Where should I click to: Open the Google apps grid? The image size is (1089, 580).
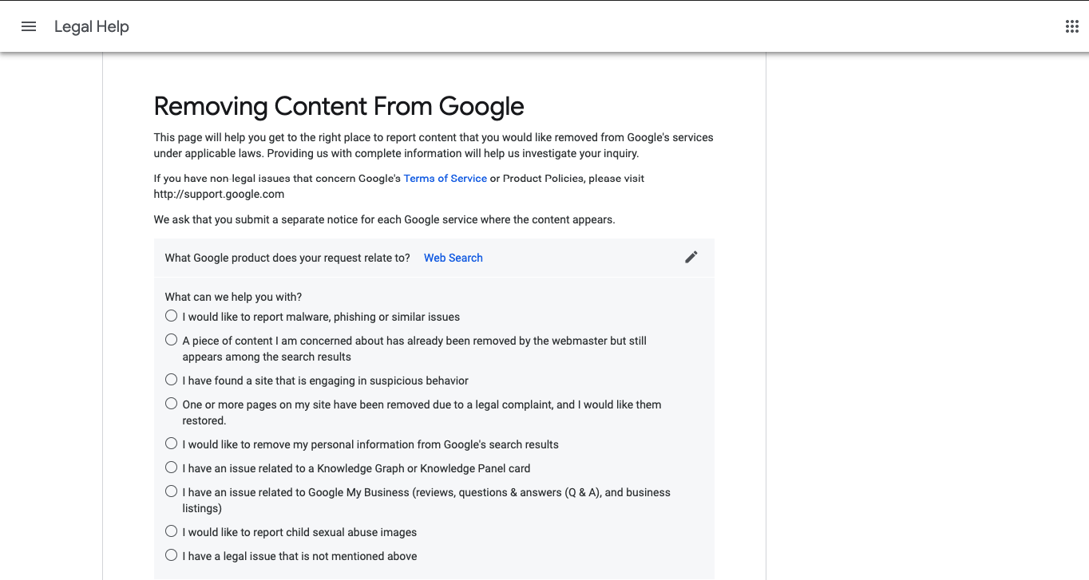pos(1072,26)
